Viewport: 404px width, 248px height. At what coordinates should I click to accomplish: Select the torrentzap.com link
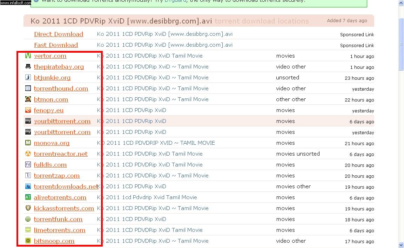tap(57, 176)
